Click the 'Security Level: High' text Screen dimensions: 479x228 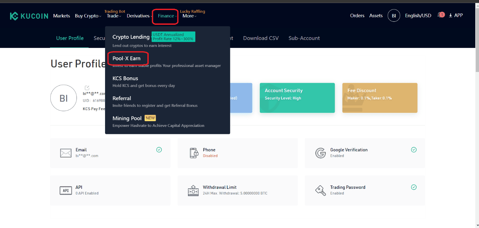pyautogui.click(x=283, y=98)
